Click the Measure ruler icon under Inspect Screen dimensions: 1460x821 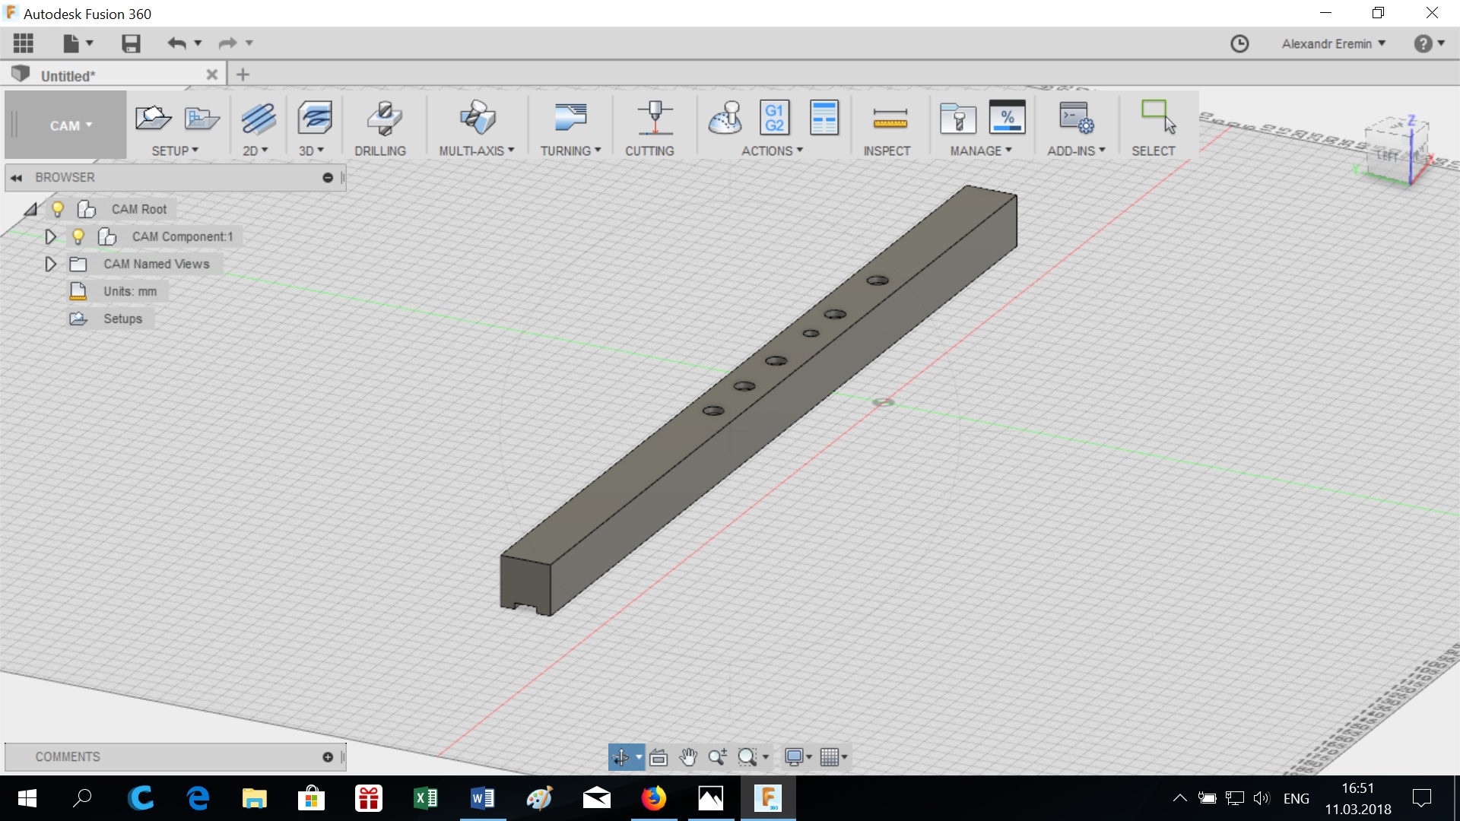(890, 118)
